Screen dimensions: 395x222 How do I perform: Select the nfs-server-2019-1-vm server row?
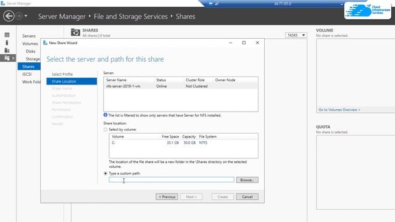[181, 86]
